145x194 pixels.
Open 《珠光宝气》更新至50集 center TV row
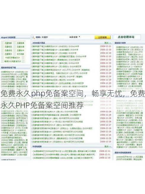pyautogui.click(x=64, y=155)
